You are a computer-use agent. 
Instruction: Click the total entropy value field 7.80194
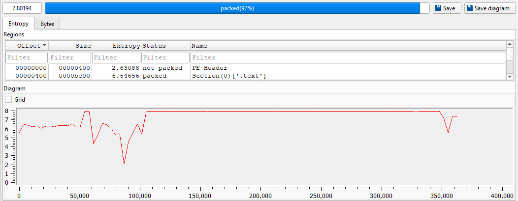point(22,8)
